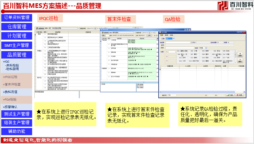Click 工单 field in 首末件 window

142,36
